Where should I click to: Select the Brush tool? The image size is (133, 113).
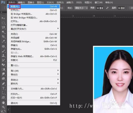pos(3,51)
